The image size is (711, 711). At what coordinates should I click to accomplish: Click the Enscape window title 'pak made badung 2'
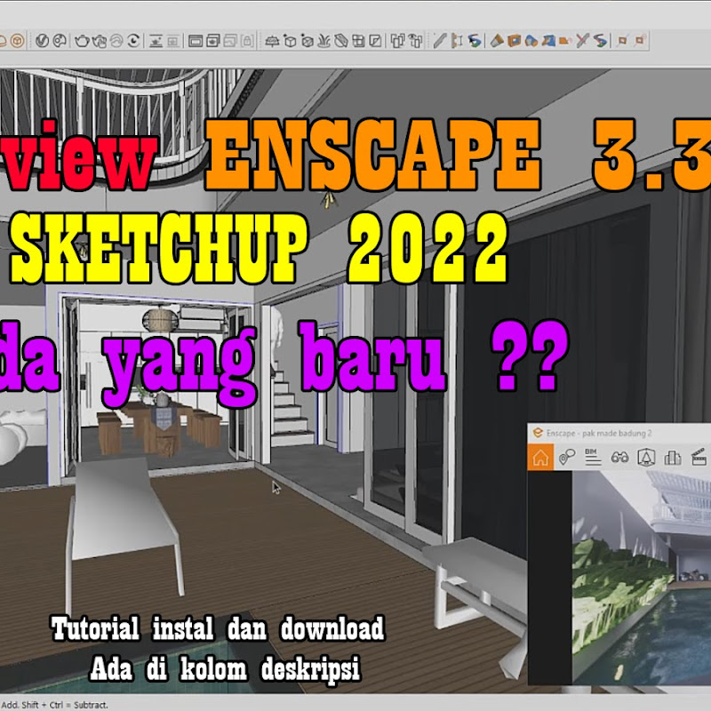[617, 434]
